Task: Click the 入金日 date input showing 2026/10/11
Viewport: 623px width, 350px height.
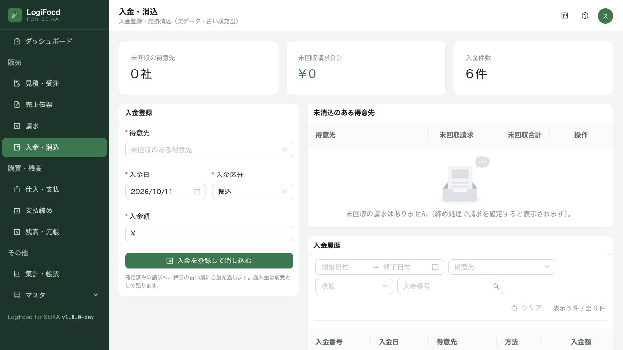Action: (x=165, y=192)
